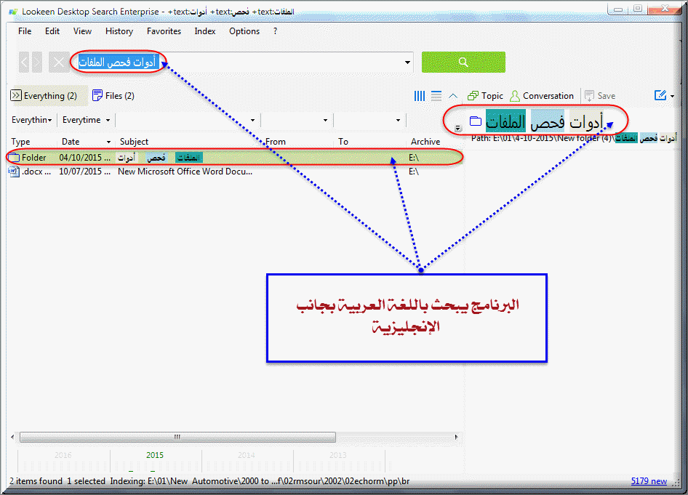Open the dropdown arrow beside the edit icon

pyautogui.click(x=672, y=96)
